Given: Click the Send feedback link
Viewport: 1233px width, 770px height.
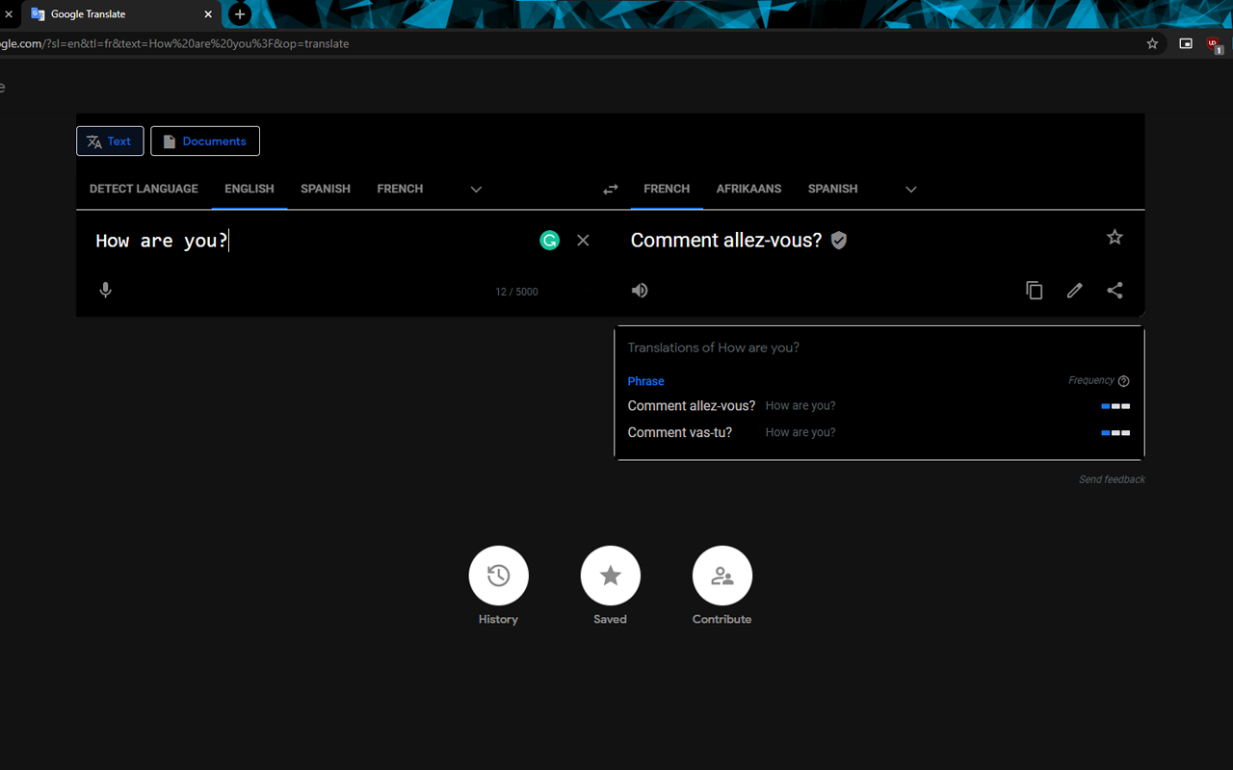Looking at the screenshot, I should pos(1112,478).
